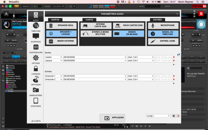Open the ENREGISTRER recording section

point(36,92)
